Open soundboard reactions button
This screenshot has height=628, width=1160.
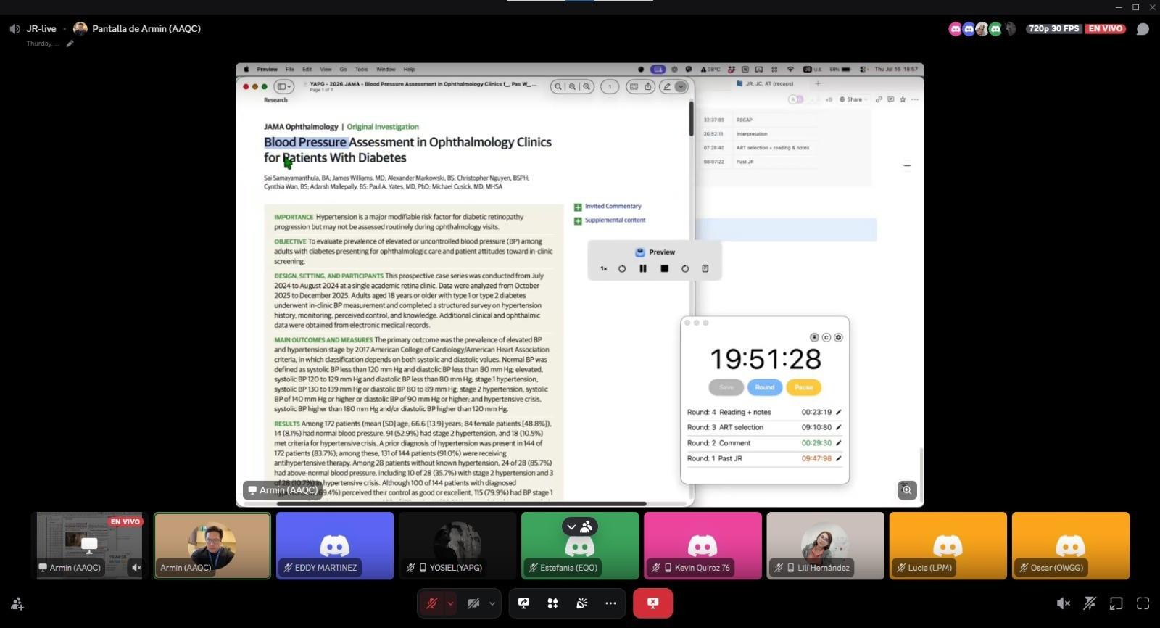click(581, 603)
